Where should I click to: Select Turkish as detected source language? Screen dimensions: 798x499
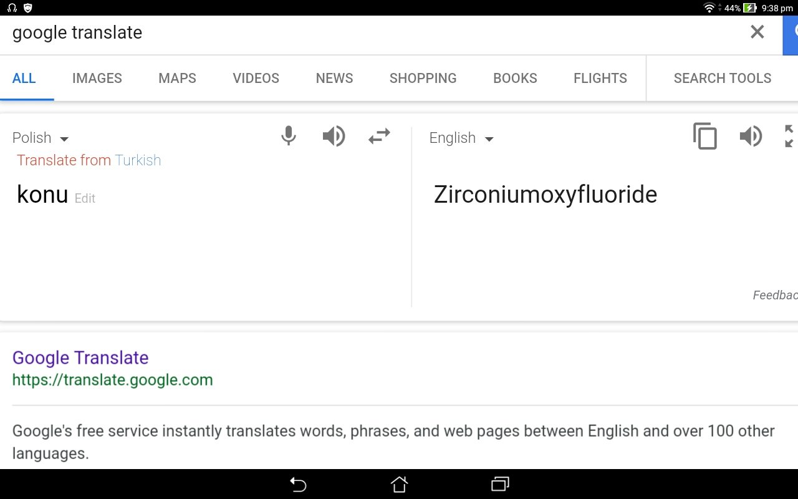(138, 160)
